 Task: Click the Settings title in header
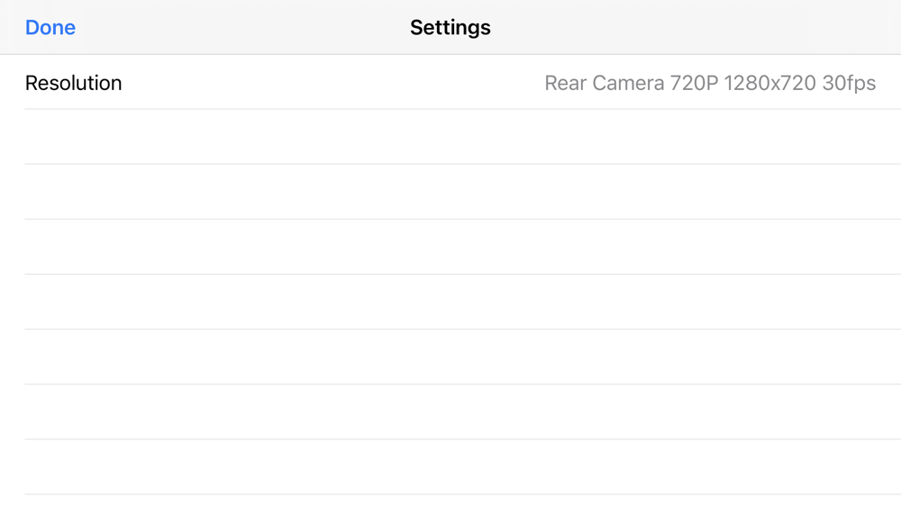pyautogui.click(x=450, y=28)
